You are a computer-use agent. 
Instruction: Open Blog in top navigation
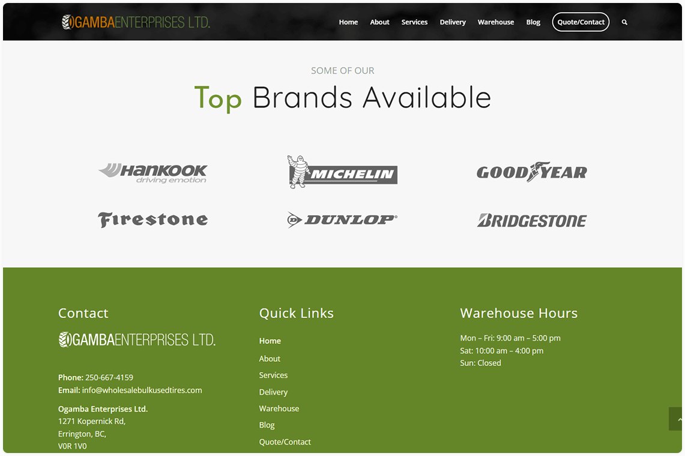click(533, 22)
